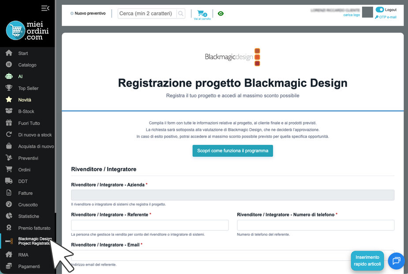The image size is (408, 274).
Task: Click Scopri come funziona il programma
Action: coord(232,151)
